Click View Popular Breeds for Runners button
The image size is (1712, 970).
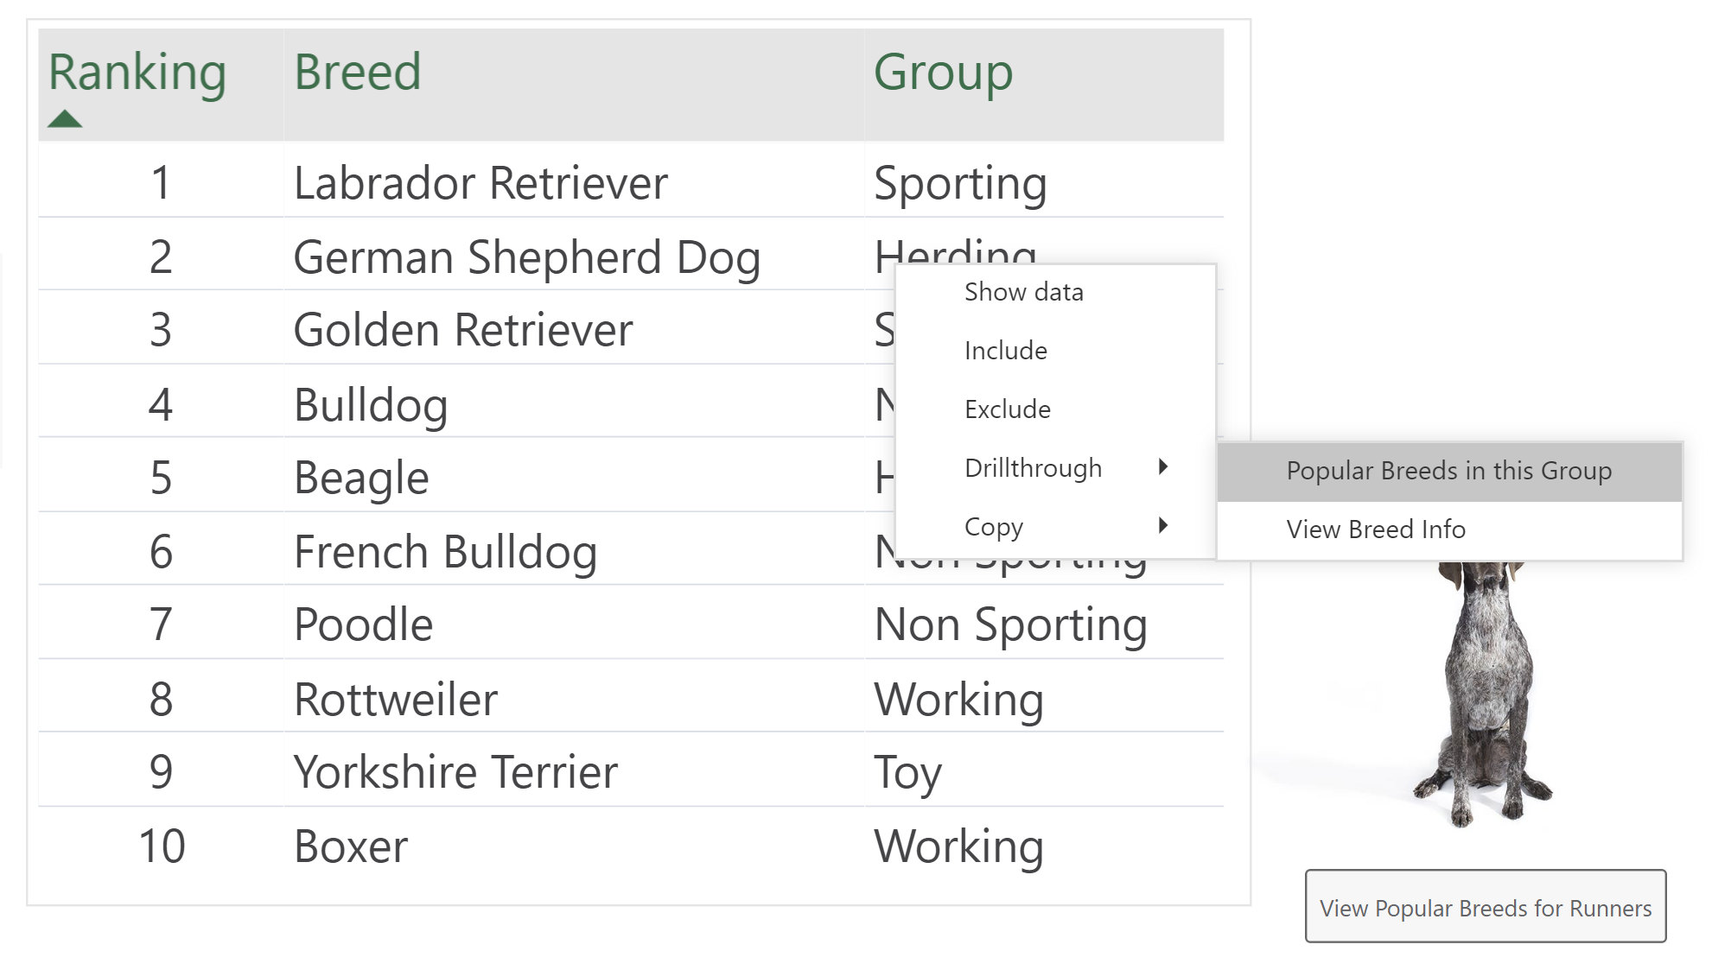tap(1486, 907)
